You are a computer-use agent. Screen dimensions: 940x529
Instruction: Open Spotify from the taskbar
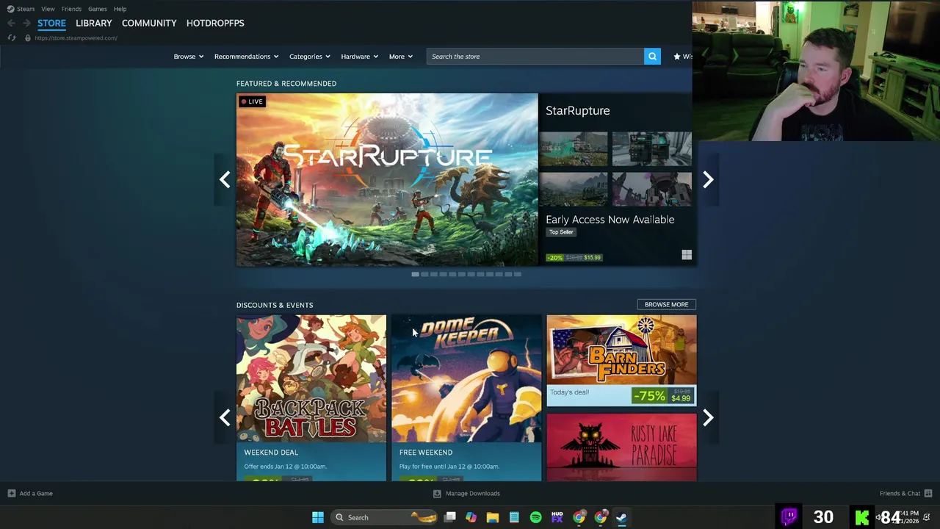535,517
